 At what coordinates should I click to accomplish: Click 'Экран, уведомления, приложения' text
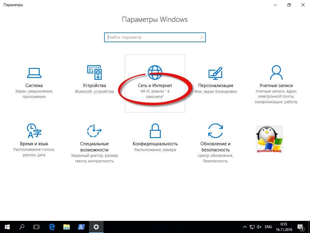click(x=34, y=94)
